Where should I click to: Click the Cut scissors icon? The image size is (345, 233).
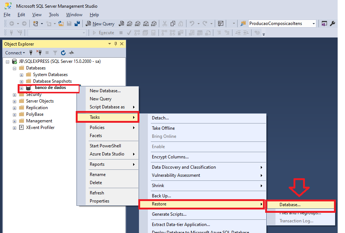point(165,24)
